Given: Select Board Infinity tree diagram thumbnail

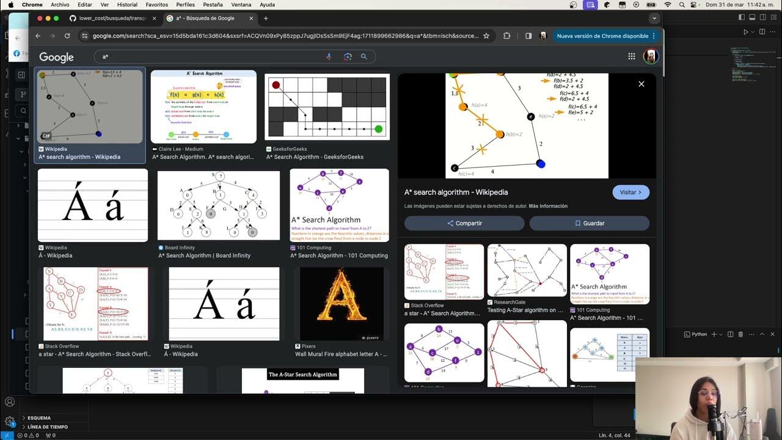Looking at the screenshot, I should 219,205.
